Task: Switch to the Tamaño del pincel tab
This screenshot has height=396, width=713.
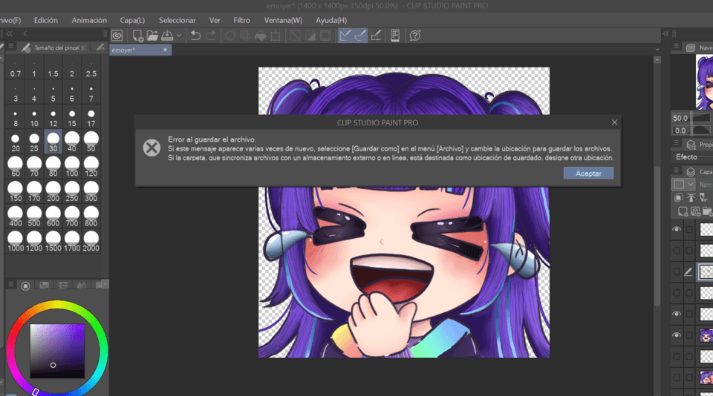Action: click(x=54, y=47)
